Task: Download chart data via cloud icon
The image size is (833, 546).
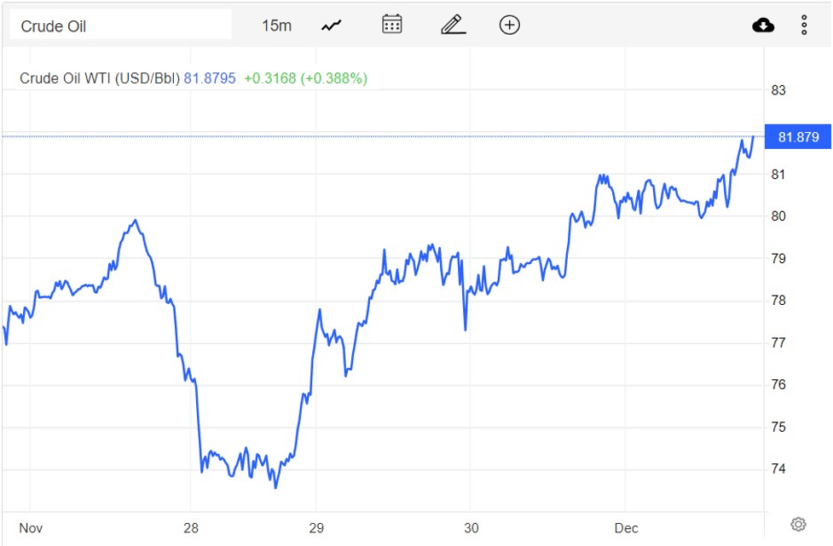Action: 763,26
